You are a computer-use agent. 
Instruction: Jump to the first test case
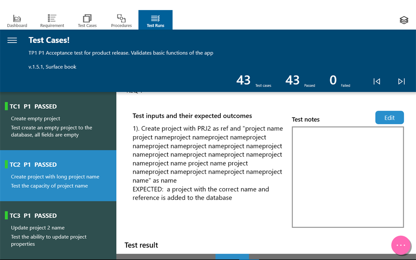377,81
